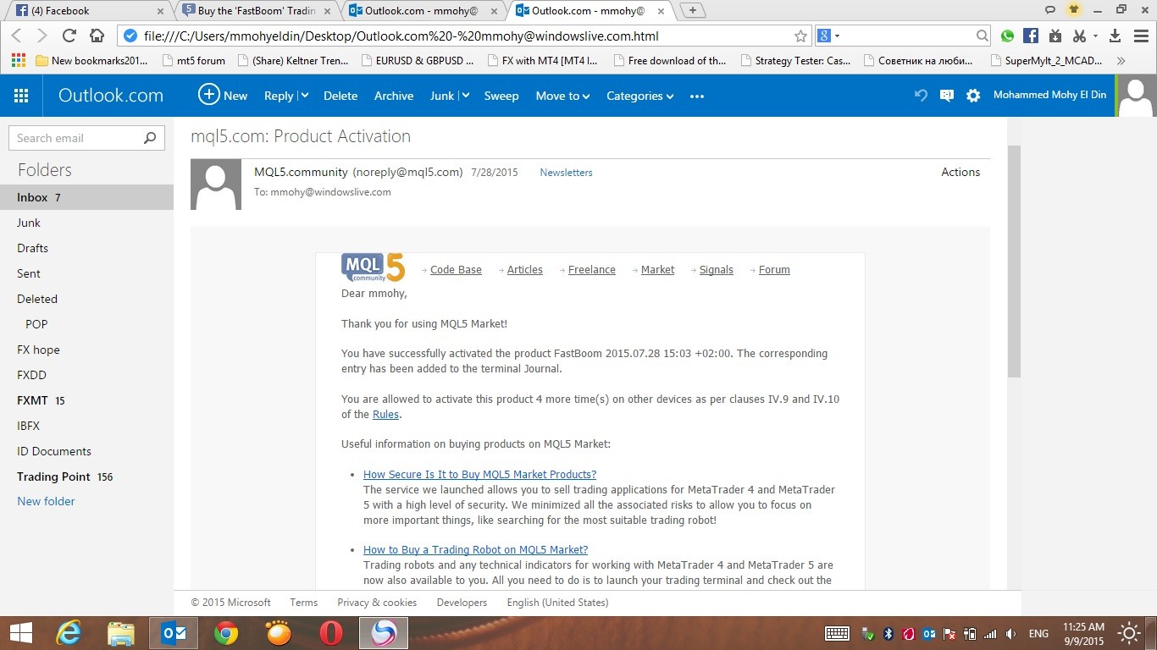Open the Outlook app launcher grid
Image resolution: width=1157 pixels, height=650 pixels.
pos(21,96)
